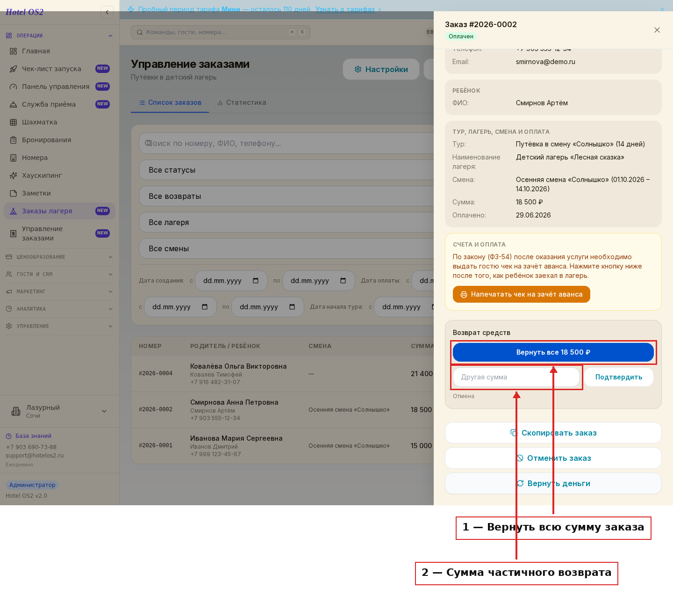
Task: Click the Заметки note icon
Action: pos(13,193)
